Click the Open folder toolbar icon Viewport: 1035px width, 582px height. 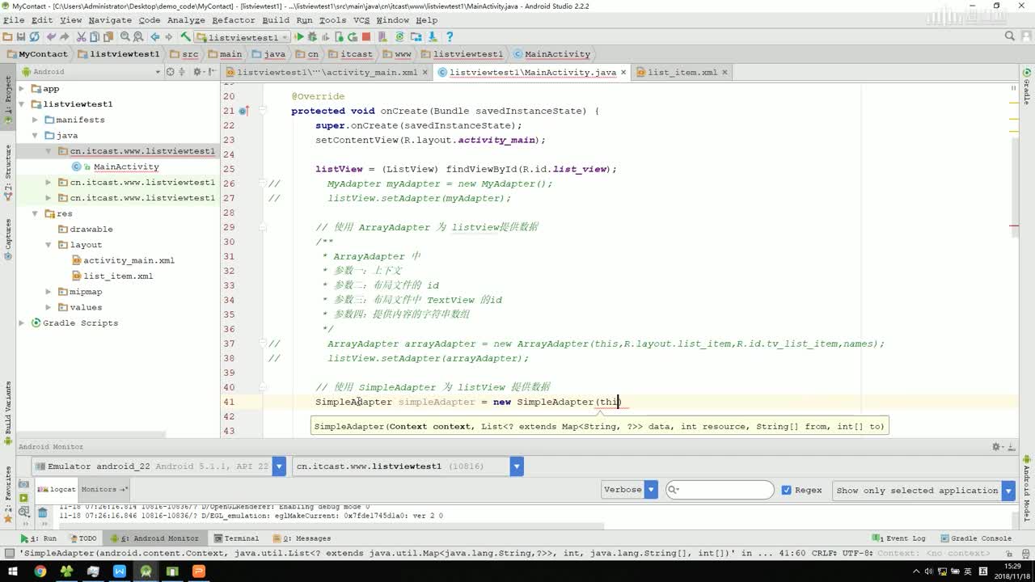coord(7,36)
